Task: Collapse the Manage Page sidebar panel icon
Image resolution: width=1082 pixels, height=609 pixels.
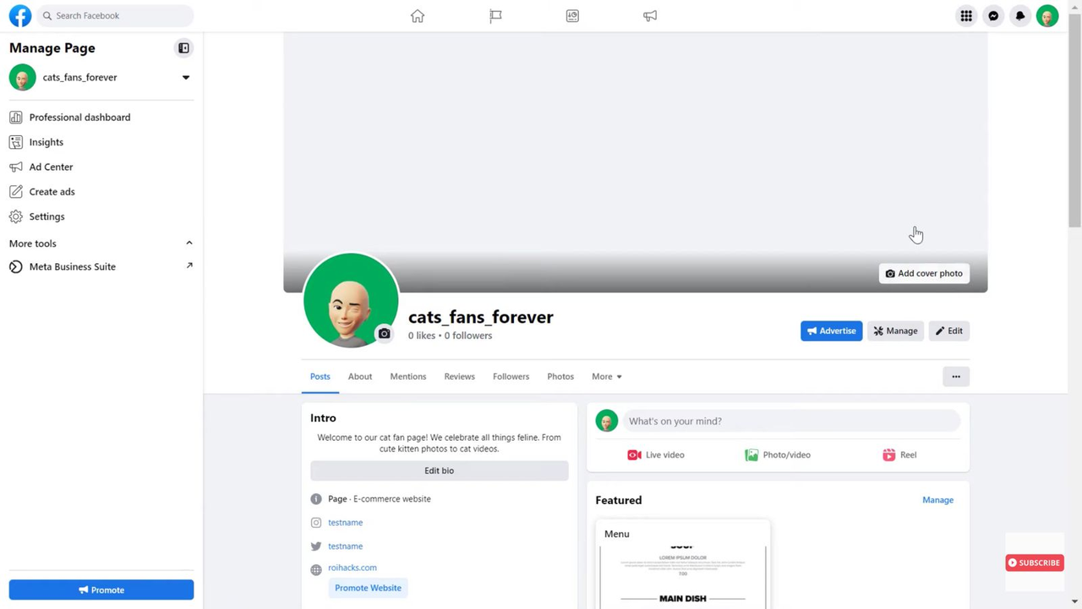Action: 183,48
